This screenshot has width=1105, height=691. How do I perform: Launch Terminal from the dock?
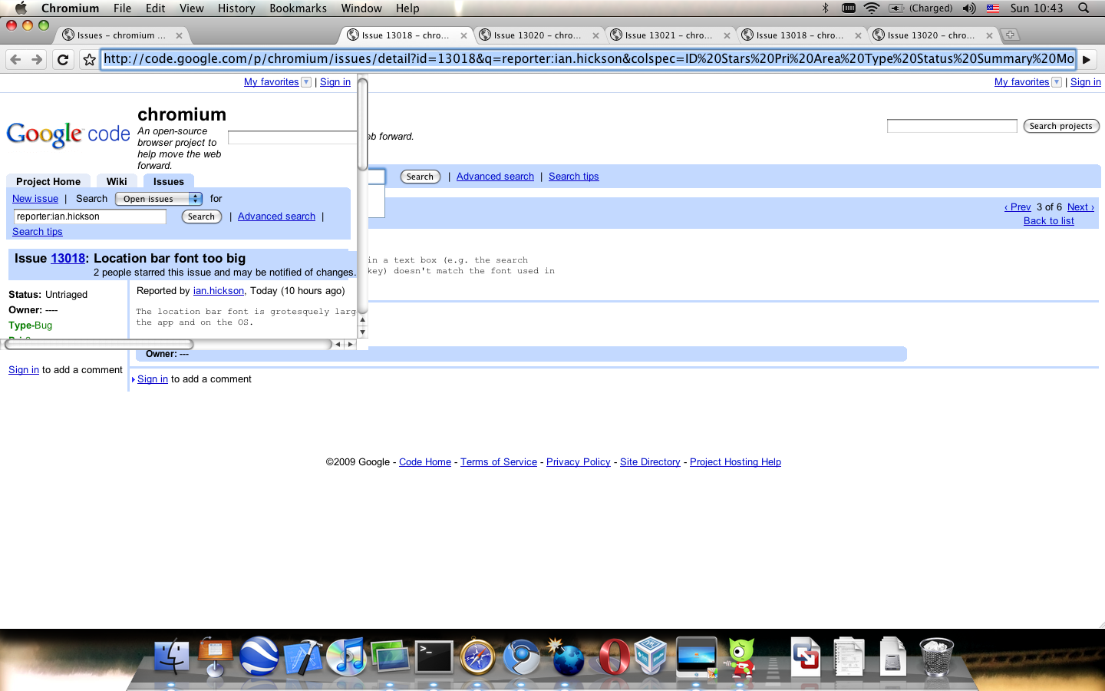pos(434,657)
